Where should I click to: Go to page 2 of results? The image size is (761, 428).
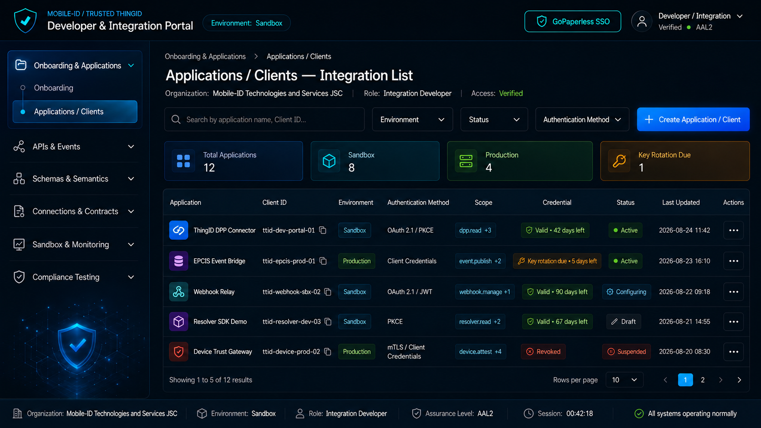703,380
